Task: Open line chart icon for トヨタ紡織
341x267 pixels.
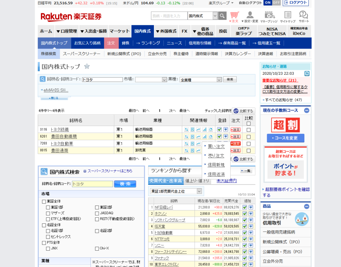Action: (x=198, y=130)
